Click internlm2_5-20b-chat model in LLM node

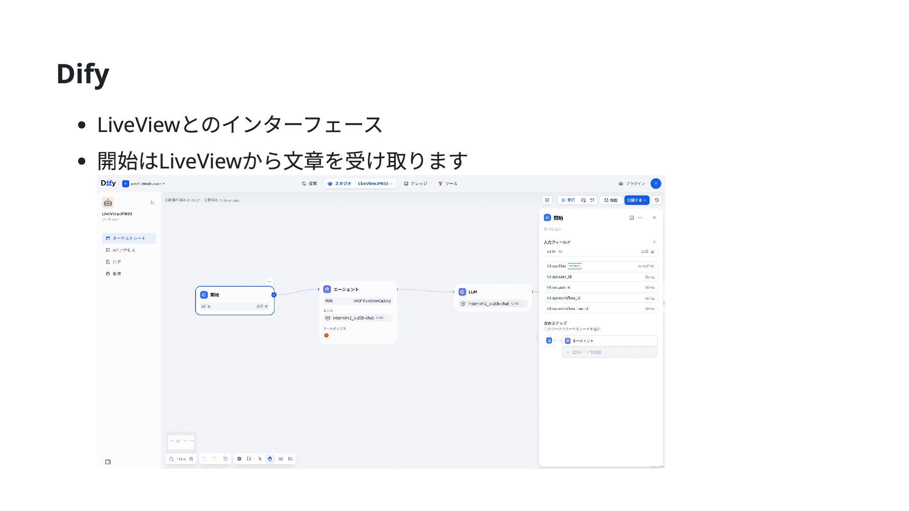[x=493, y=304]
